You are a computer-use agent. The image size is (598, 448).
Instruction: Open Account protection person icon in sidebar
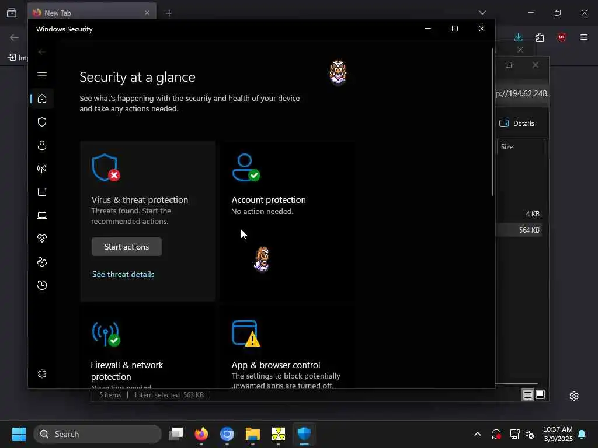tap(42, 145)
